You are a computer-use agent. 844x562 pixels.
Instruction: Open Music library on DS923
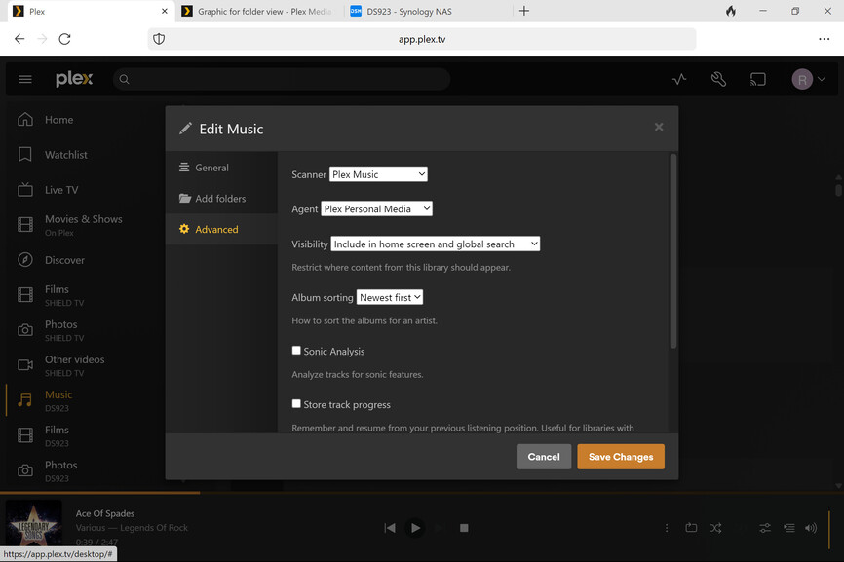coord(58,400)
